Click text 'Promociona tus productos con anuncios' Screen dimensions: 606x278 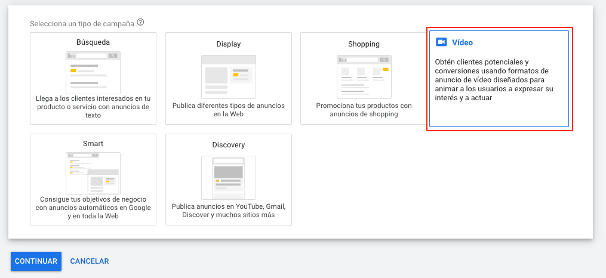(364, 110)
